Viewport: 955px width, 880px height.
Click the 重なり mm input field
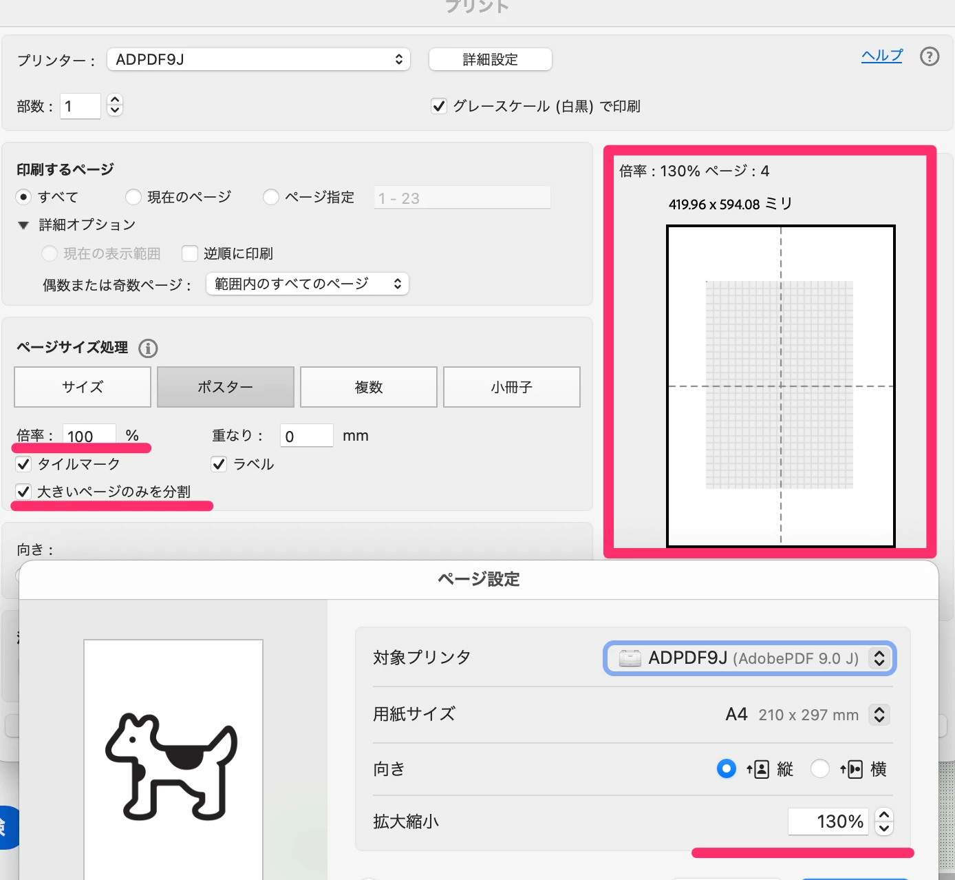point(307,435)
